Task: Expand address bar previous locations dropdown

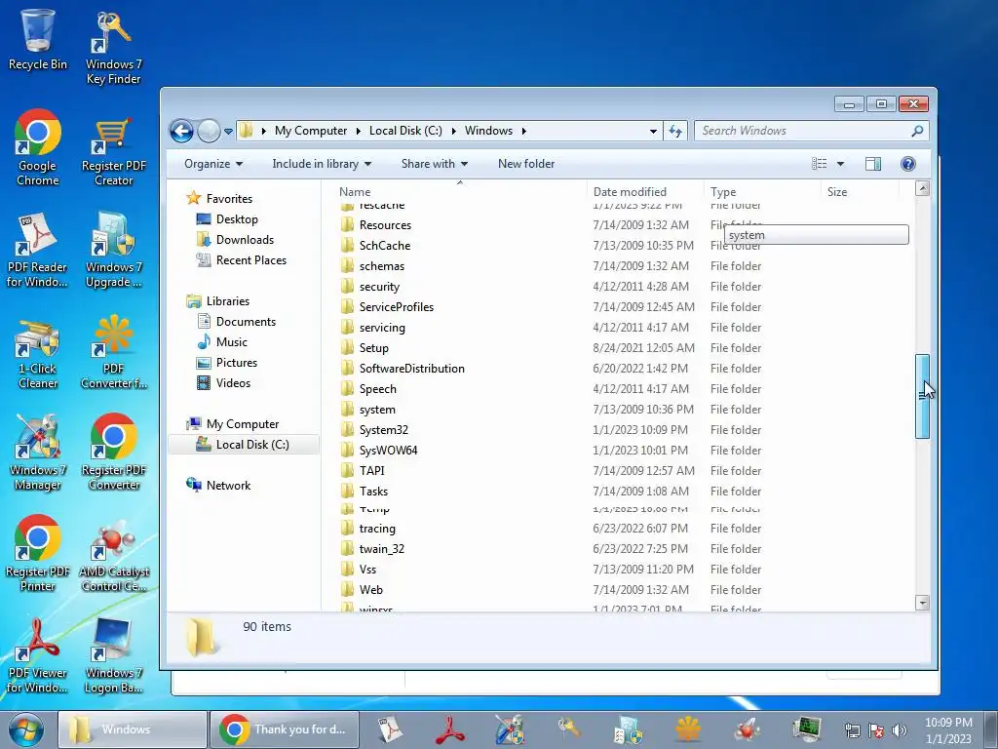Action: [x=653, y=132]
